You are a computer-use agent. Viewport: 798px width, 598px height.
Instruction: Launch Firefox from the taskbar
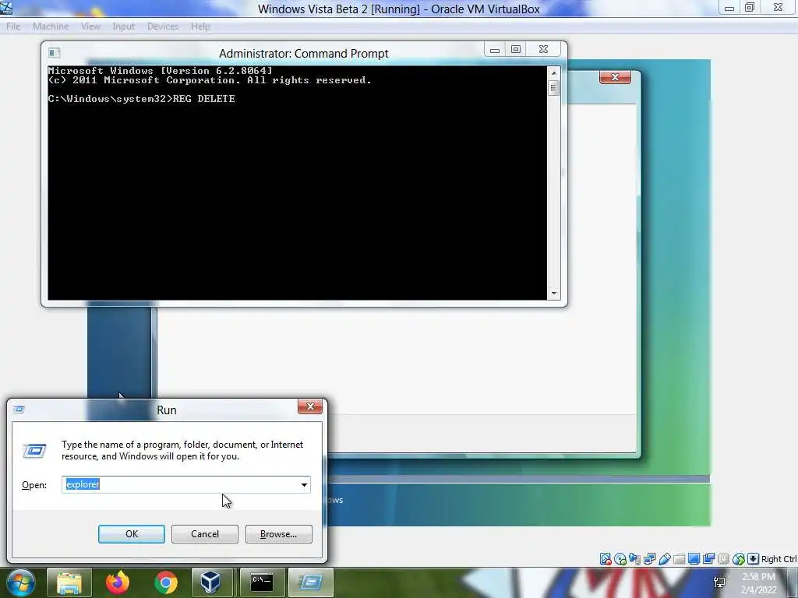pos(118,582)
